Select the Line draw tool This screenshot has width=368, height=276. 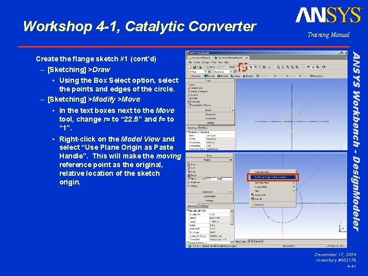pos(192,85)
